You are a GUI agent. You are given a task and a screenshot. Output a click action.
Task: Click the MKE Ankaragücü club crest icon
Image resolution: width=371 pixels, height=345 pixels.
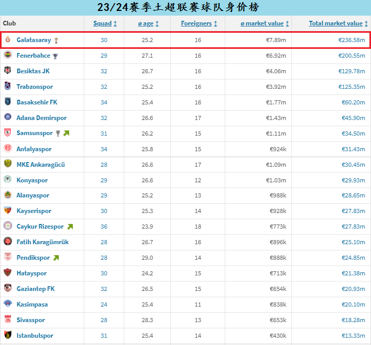8,164
